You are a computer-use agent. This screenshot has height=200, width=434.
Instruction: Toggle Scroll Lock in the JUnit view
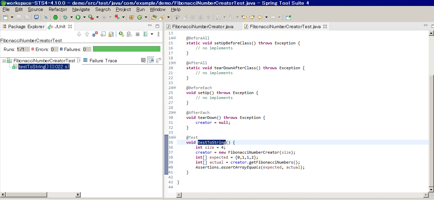111,34
